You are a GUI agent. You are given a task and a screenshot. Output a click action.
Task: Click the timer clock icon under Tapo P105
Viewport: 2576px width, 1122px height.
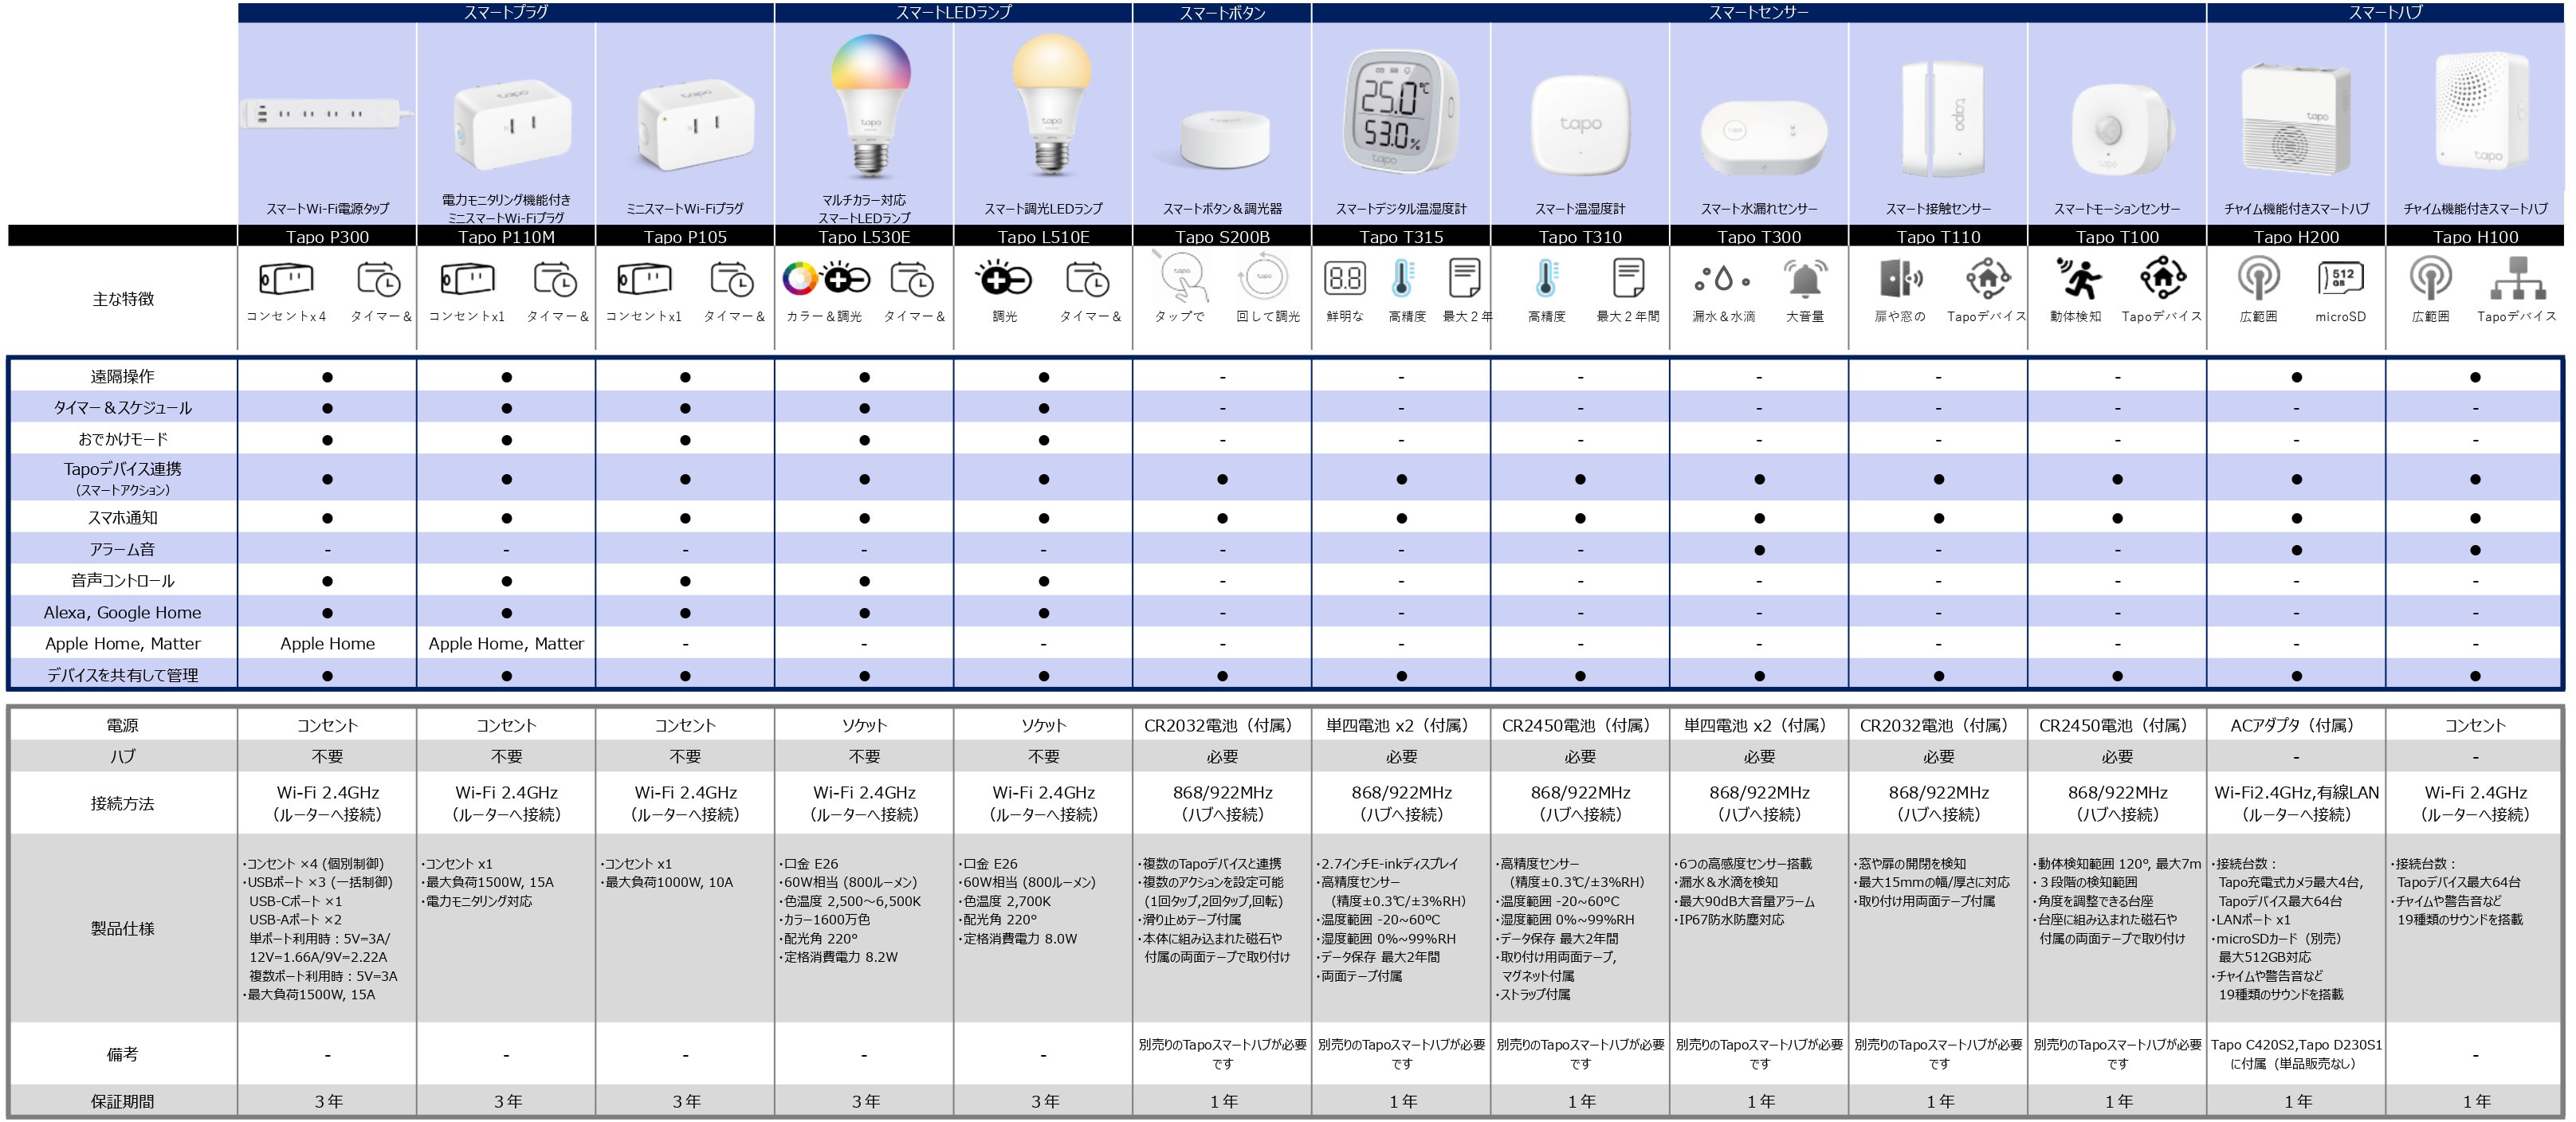(x=732, y=279)
